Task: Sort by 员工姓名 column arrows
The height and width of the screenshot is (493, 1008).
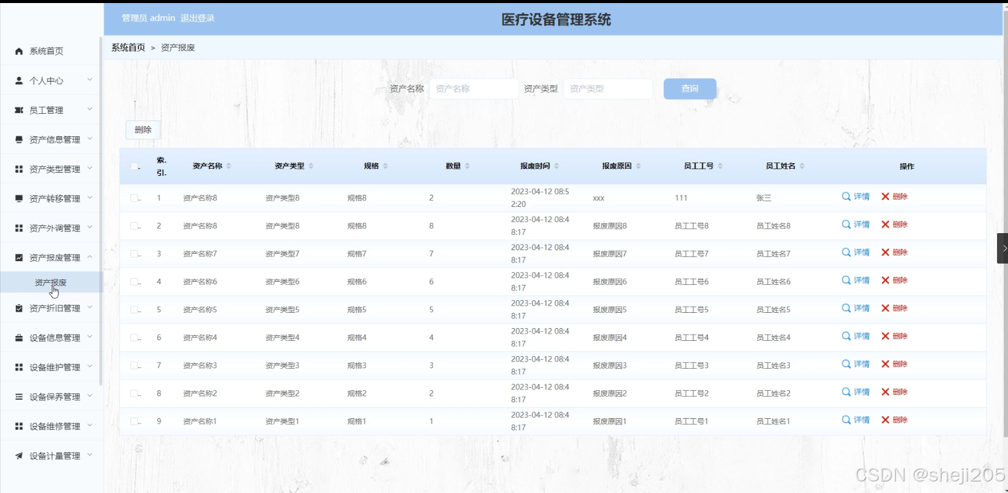Action: 802,166
